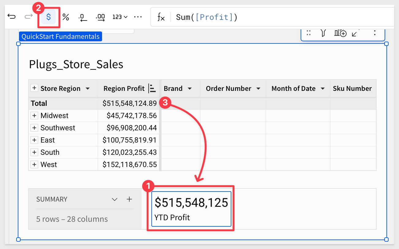
Task: Open the table filter icon
Action: click(323, 33)
